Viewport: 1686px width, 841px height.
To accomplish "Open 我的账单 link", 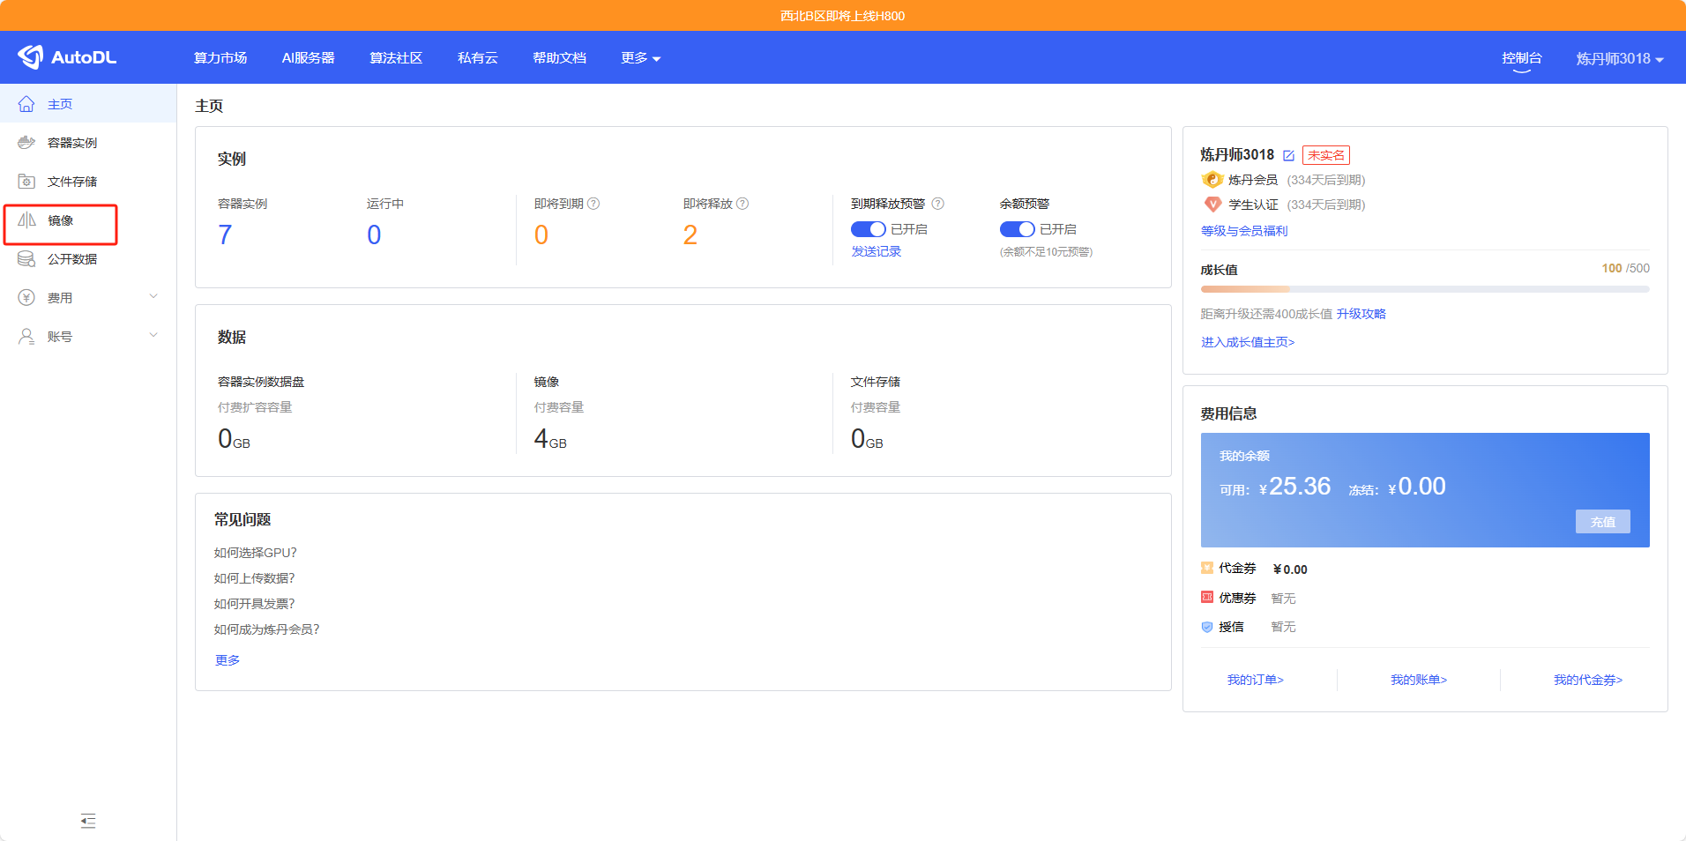I will click(x=1419, y=680).
